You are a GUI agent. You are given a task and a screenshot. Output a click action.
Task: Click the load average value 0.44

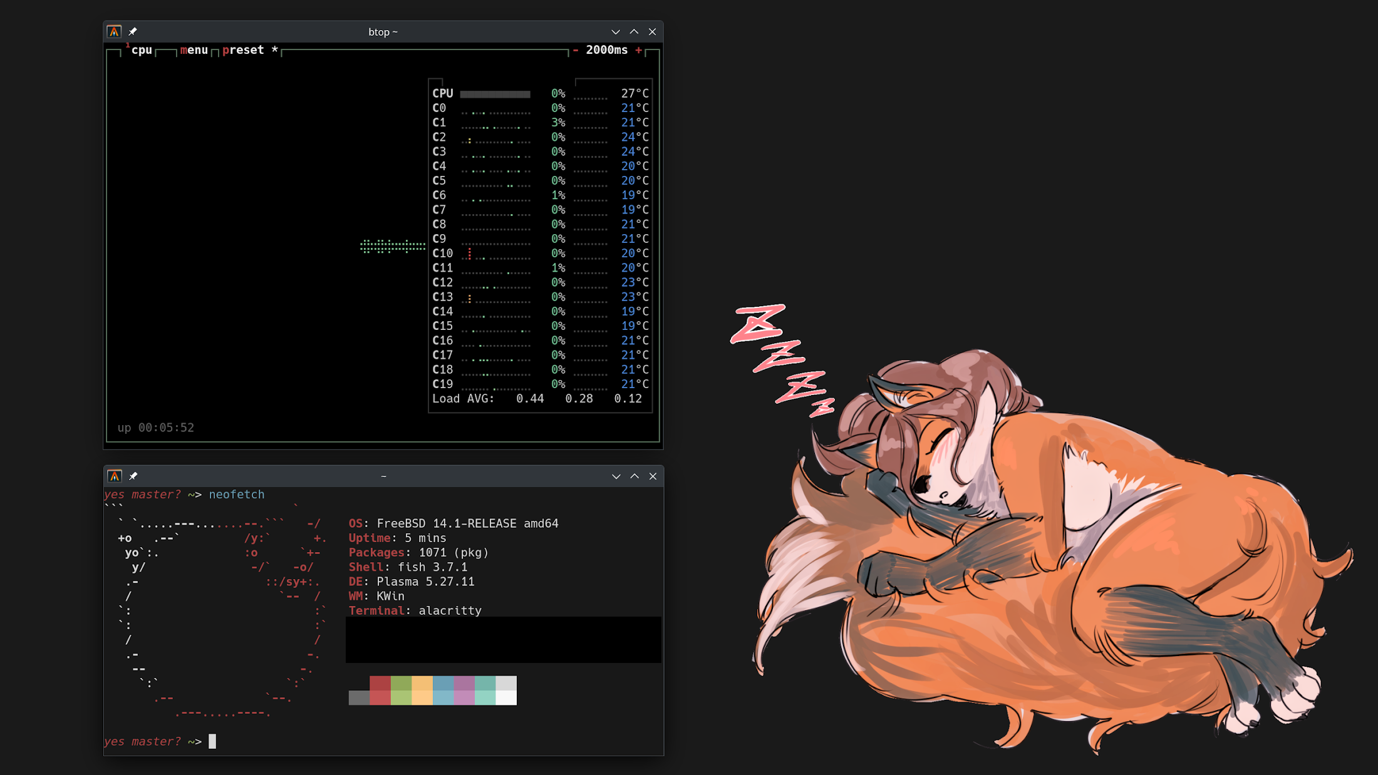pos(530,399)
